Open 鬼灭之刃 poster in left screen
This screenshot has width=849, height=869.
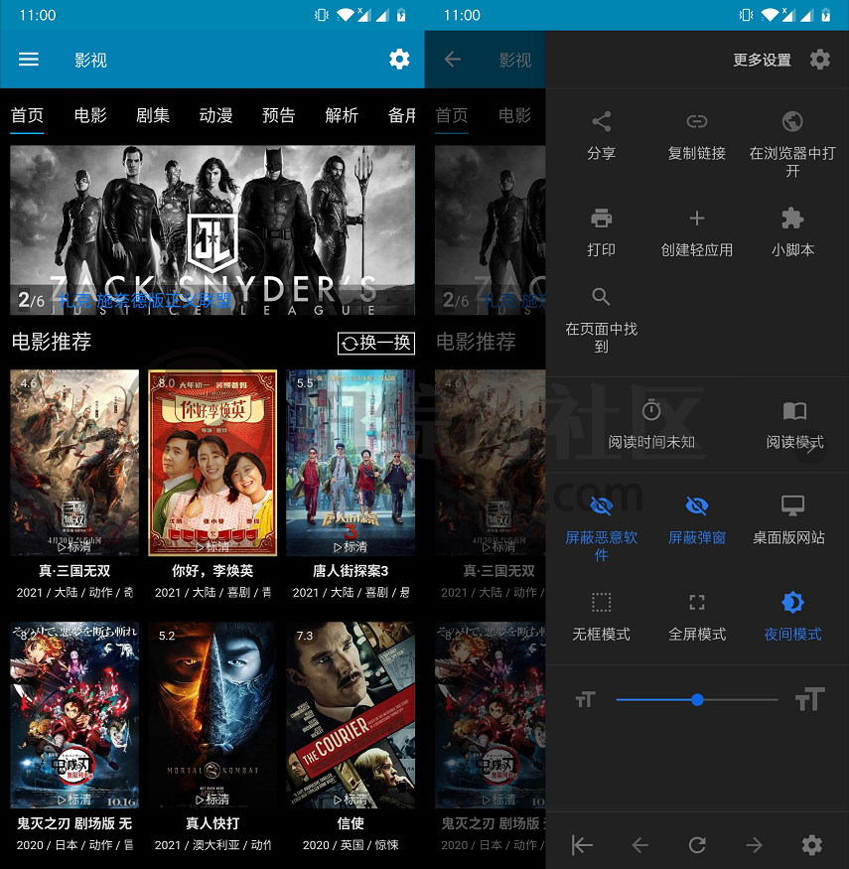click(x=74, y=715)
